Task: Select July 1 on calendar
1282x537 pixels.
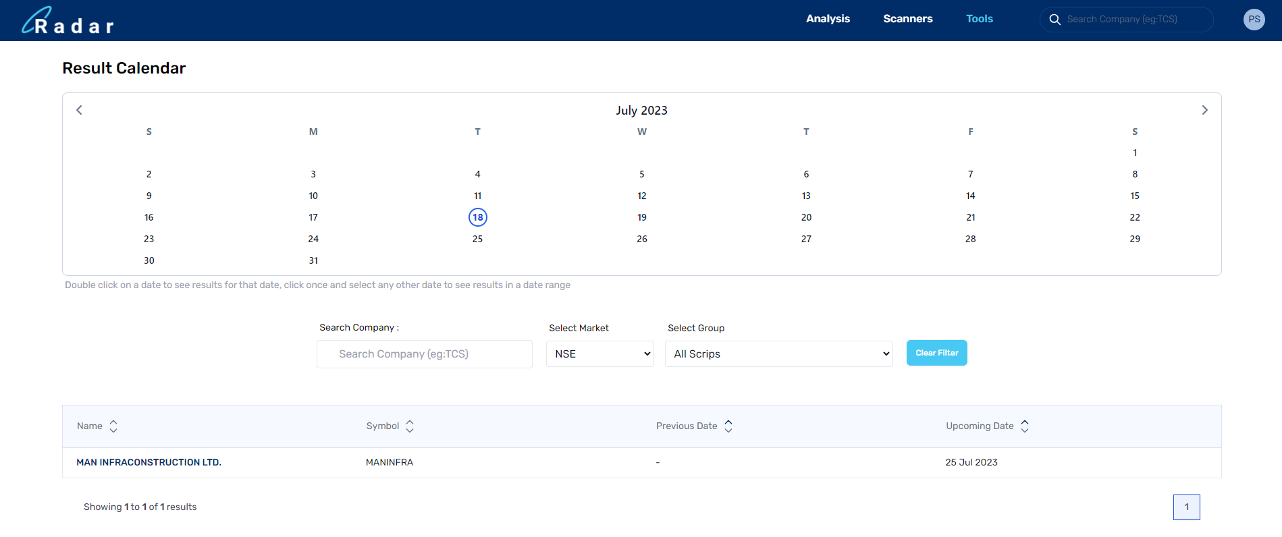Action: pos(1135,152)
